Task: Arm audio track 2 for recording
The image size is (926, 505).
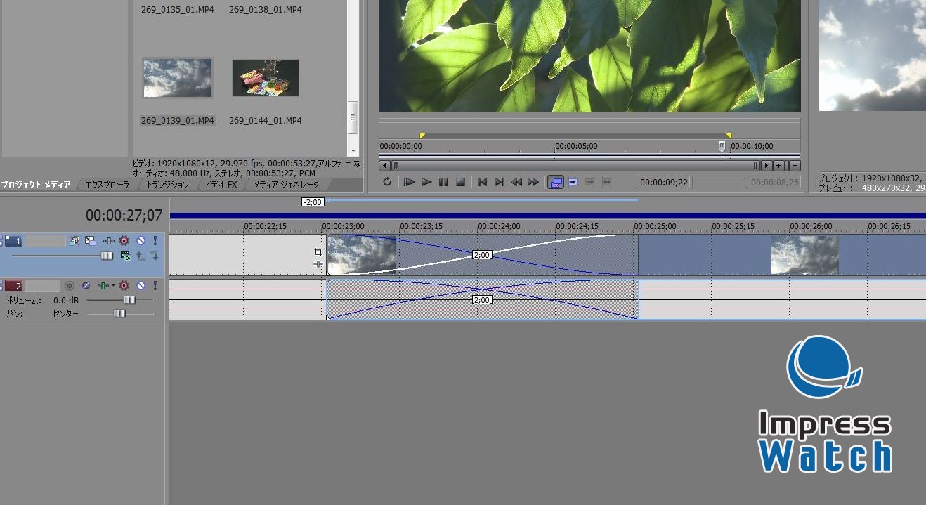Action: point(70,285)
